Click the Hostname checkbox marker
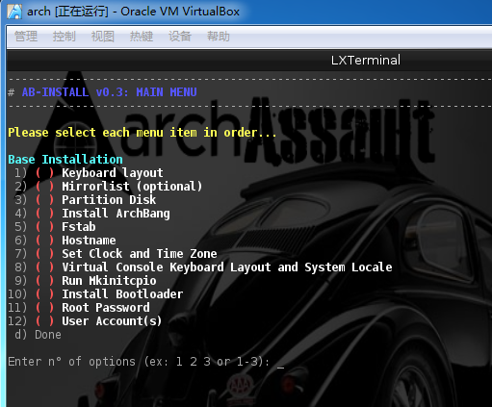Image resolution: width=492 pixels, height=407 pixels. click(x=44, y=241)
